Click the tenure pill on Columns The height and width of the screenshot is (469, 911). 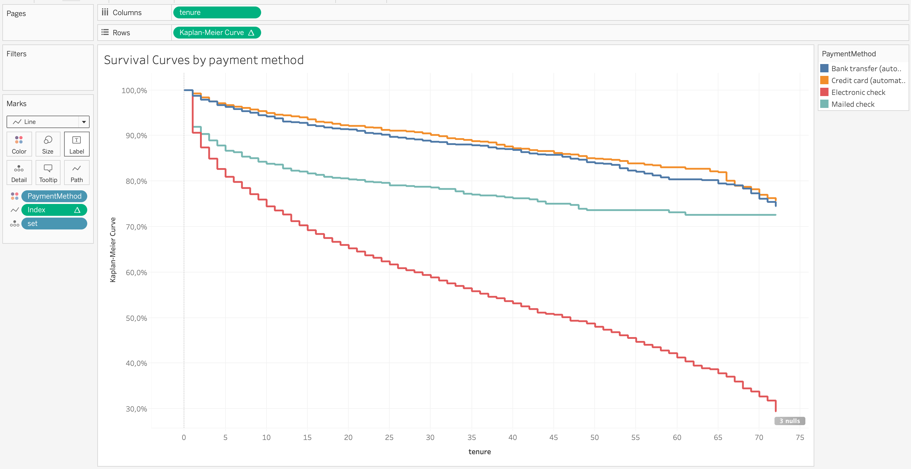pyautogui.click(x=217, y=12)
